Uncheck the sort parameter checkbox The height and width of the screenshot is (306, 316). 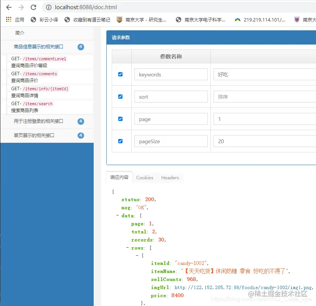120,96
